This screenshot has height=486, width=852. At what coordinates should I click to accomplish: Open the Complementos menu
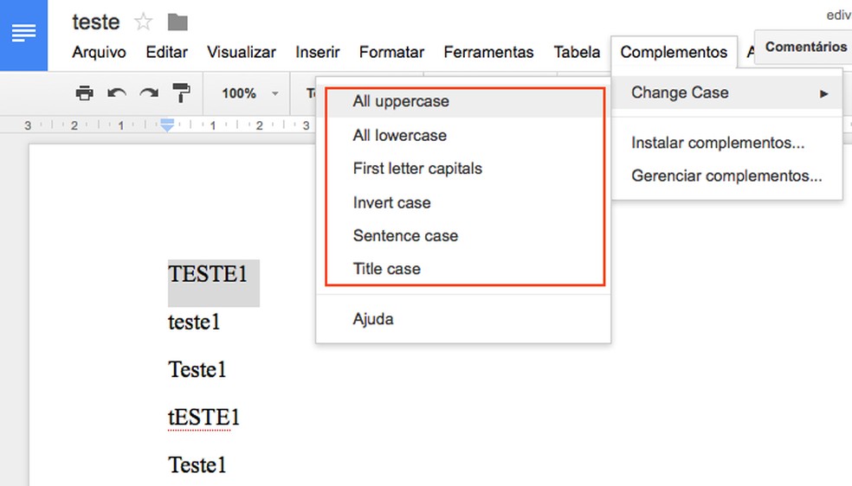674,52
